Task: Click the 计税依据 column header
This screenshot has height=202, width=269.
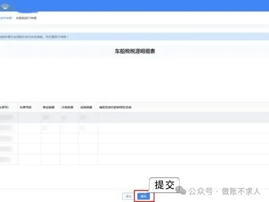Action: click(x=67, y=107)
